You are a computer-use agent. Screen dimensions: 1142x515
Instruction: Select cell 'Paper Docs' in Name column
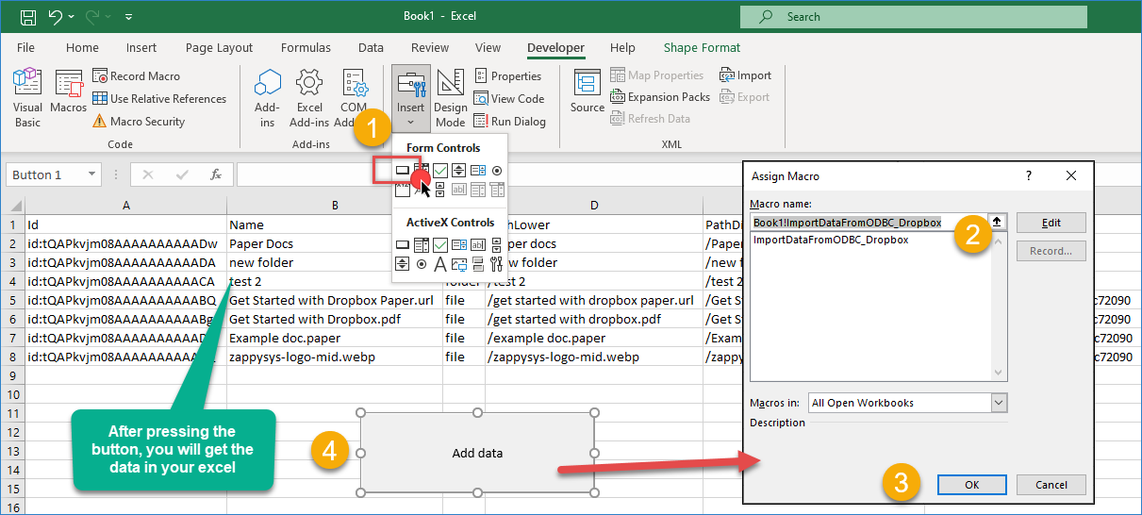[x=335, y=243]
